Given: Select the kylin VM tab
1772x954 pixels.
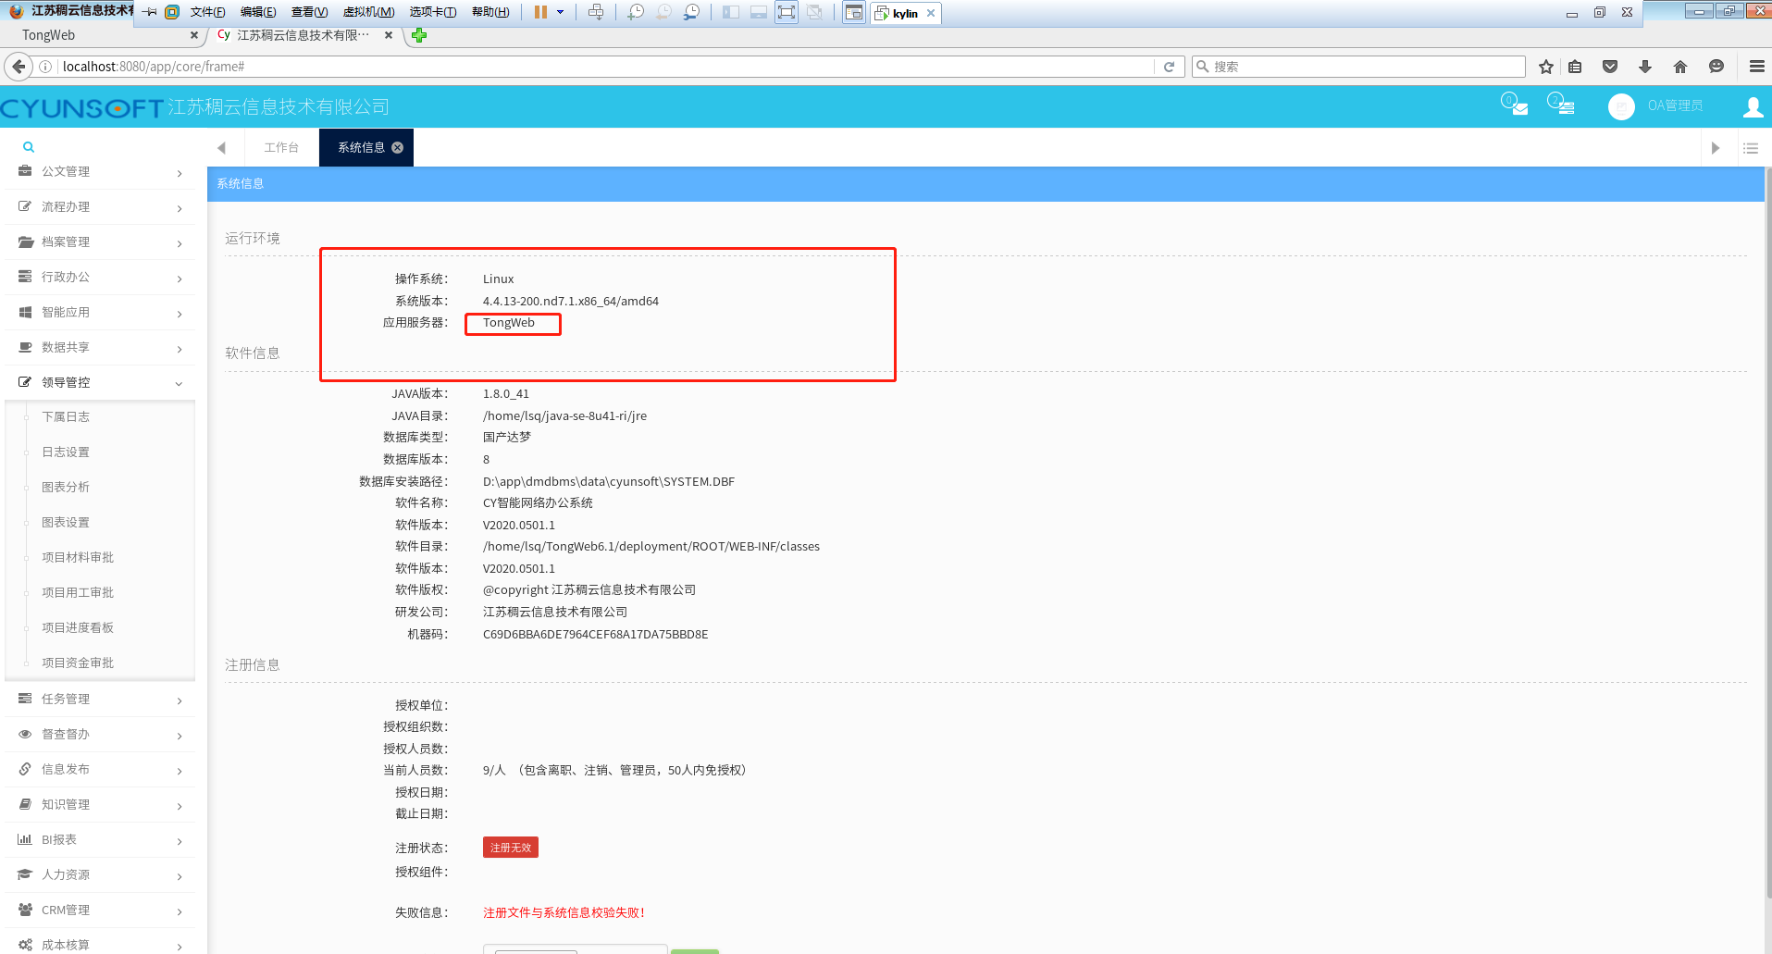Looking at the screenshot, I should [905, 13].
